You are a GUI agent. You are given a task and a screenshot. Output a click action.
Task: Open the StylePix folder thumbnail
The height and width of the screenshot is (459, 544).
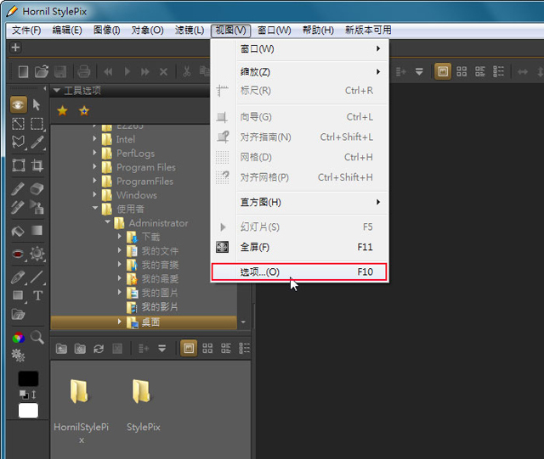click(143, 406)
